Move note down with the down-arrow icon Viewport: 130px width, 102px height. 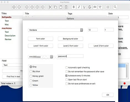point(32,7)
